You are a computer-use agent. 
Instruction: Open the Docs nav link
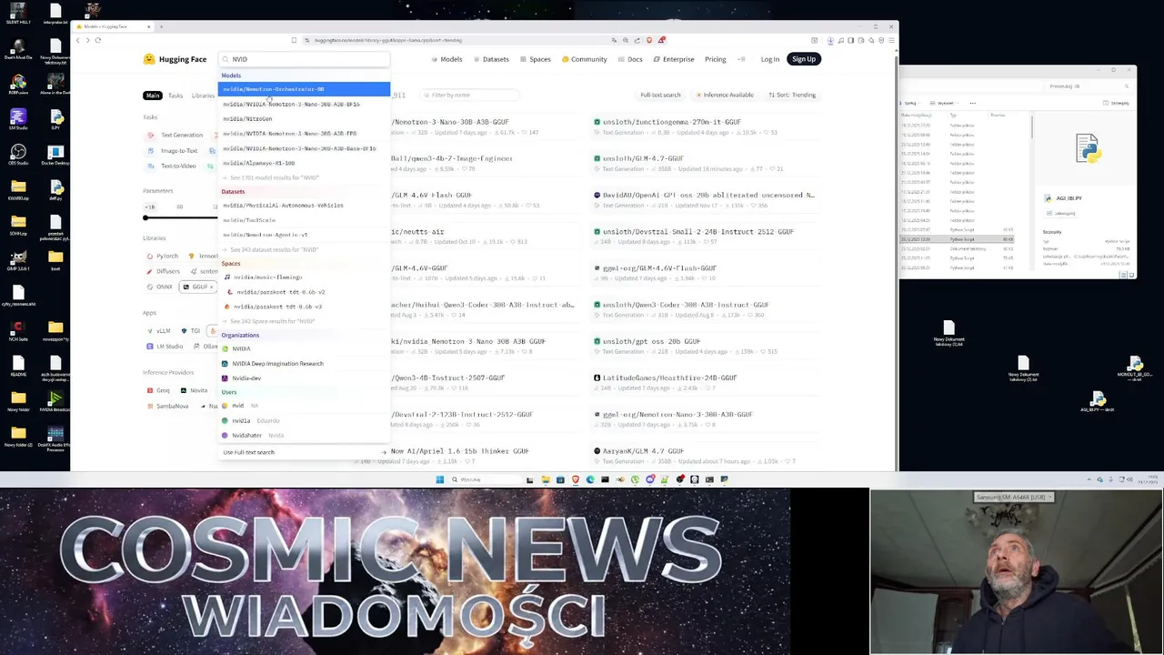(x=630, y=59)
